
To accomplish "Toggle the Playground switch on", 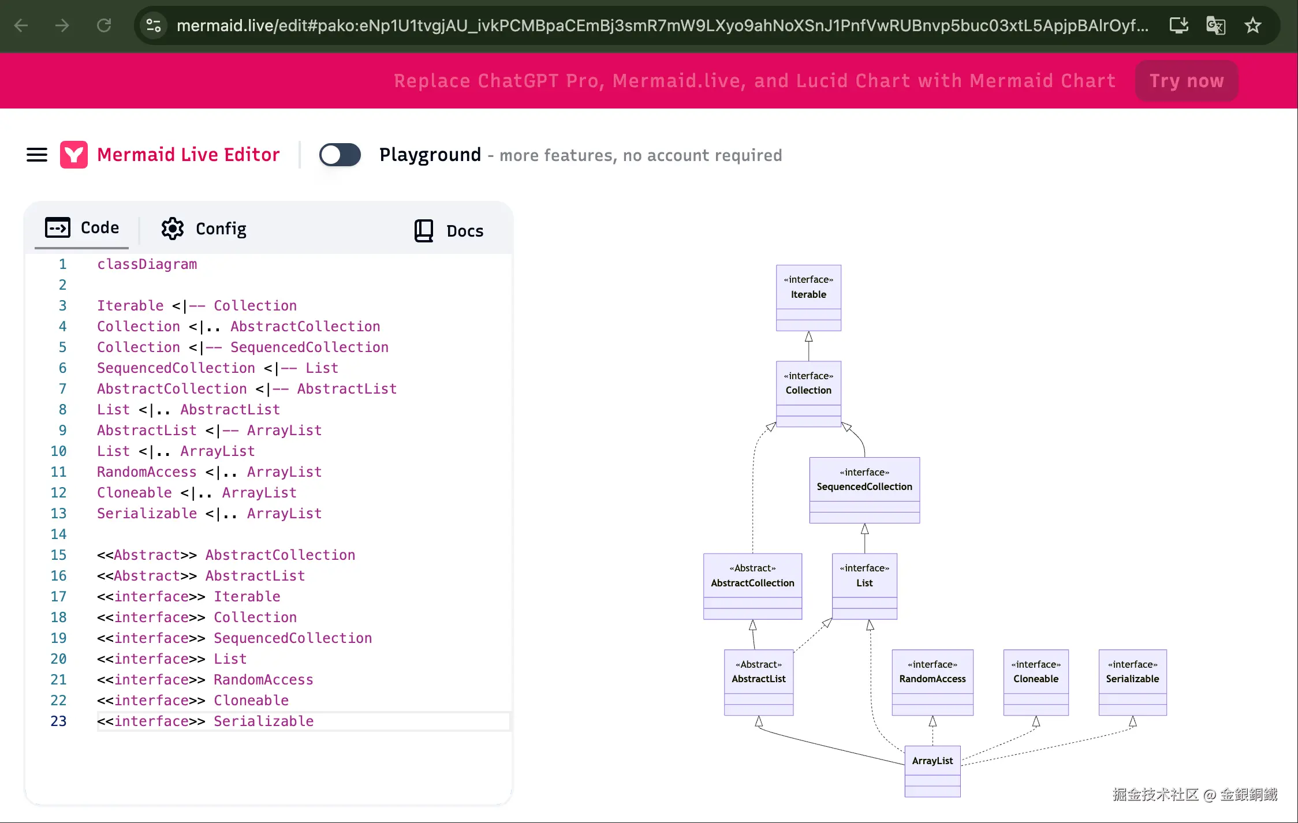I will 340,155.
